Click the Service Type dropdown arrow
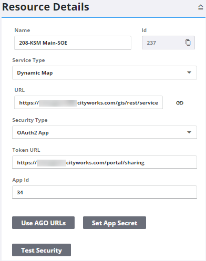Image resolution: width=206 pixels, height=261 pixels. coord(189,72)
